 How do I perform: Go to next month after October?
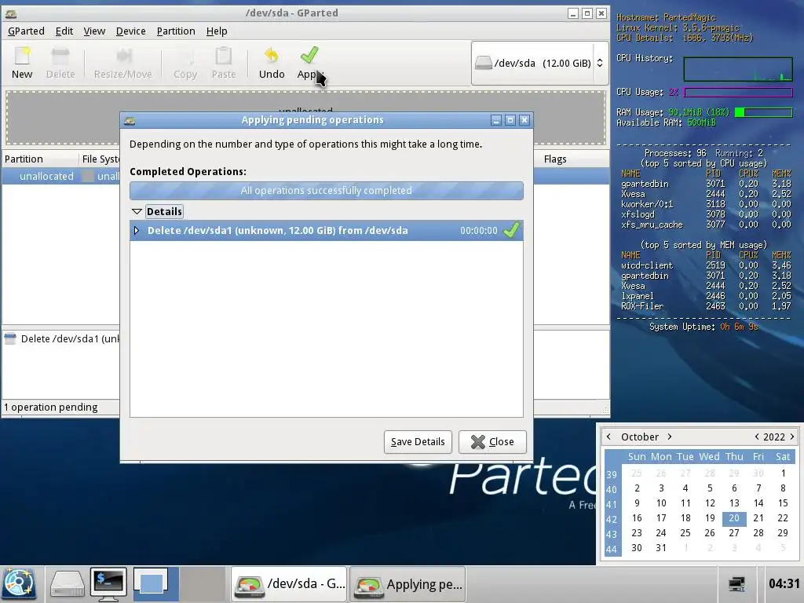click(670, 437)
